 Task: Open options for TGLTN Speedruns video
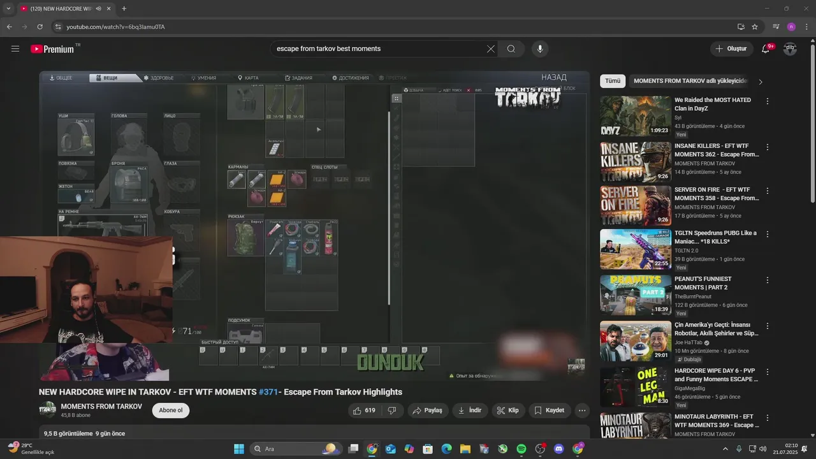[x=768, y=234]
